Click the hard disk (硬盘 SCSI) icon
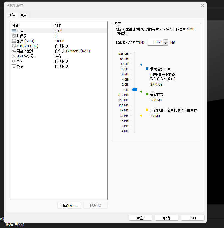Viewport: 224px width, 228px height. click(x=14, y=41)
